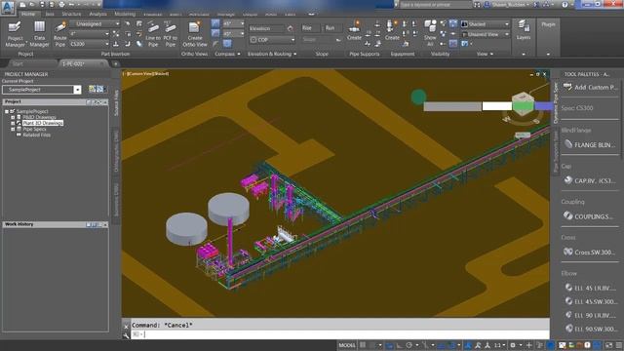The width and height of the screenshot is (624, 351).
Task: Select the CAP BV tool
Action: 590,180
